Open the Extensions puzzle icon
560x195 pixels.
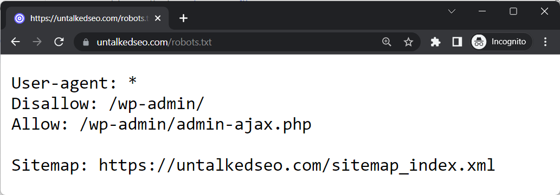tap(435, 42)
